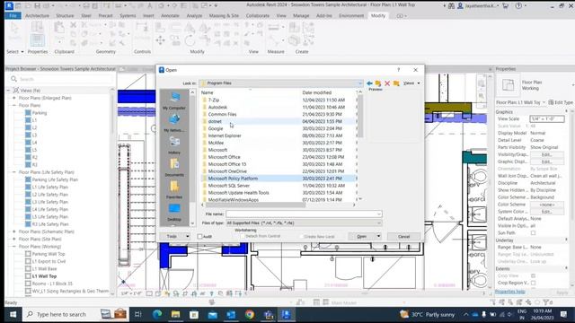Open Task View on taskbar

pyautogui.click(x=138, y=314)
